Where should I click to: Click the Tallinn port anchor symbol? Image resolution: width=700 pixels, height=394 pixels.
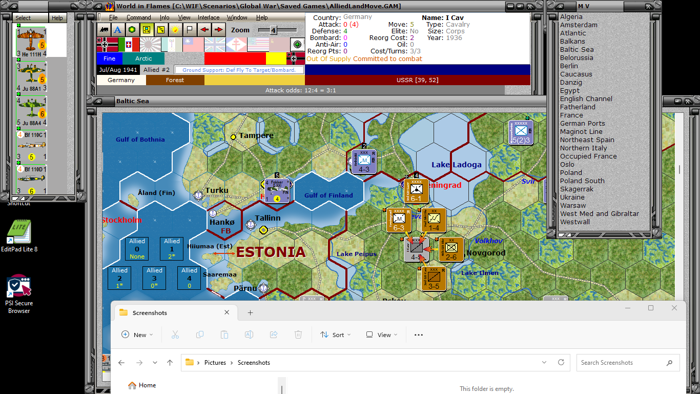coord(251,224)
